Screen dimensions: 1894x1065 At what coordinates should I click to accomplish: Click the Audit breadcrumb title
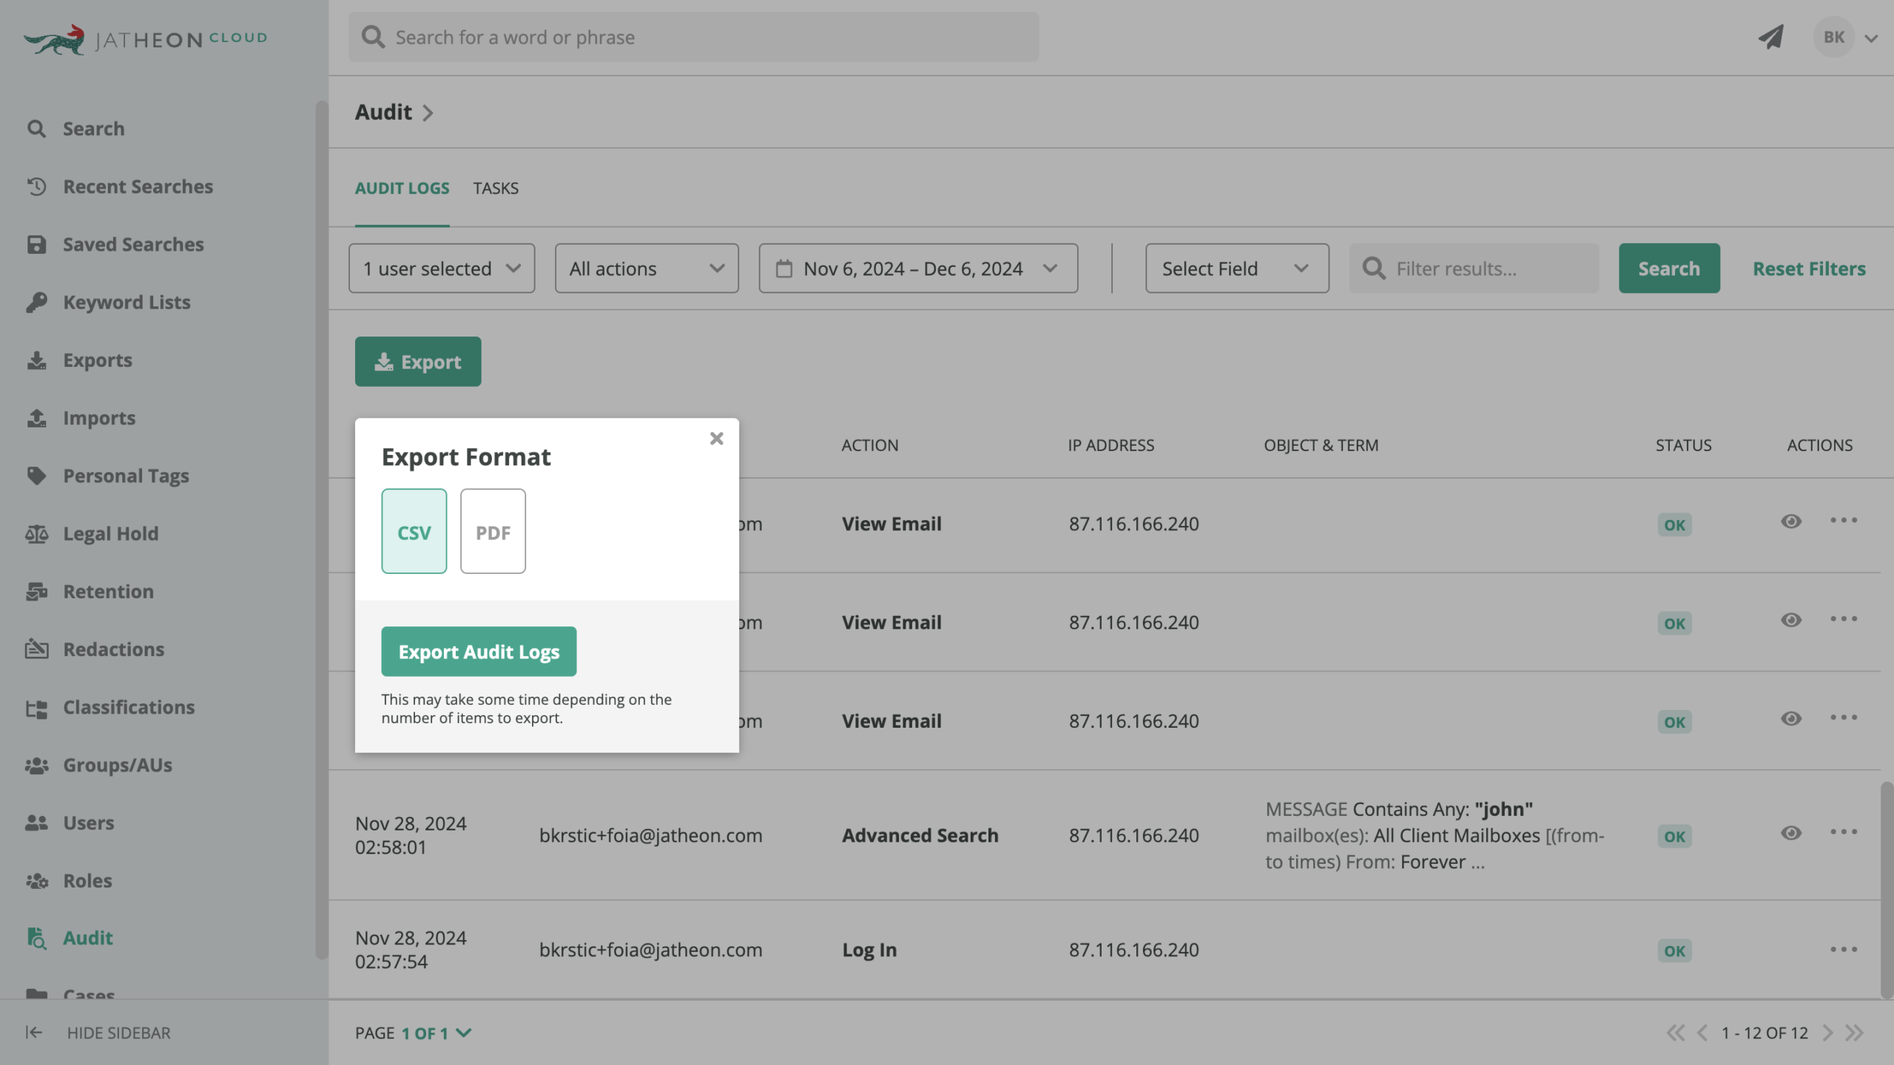pos(383,112)
